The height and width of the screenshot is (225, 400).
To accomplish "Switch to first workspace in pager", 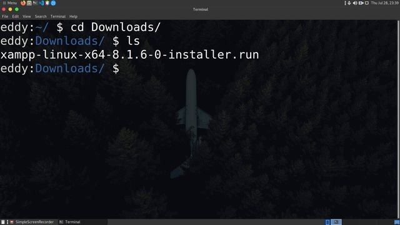I will point(327,222).
